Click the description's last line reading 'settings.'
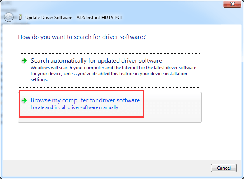Screen dimensions: 244x179 click(x=39, y=79)
